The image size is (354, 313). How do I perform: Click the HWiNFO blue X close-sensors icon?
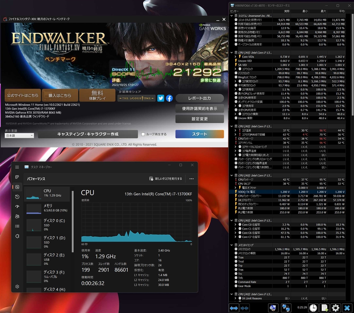point(347,308)
